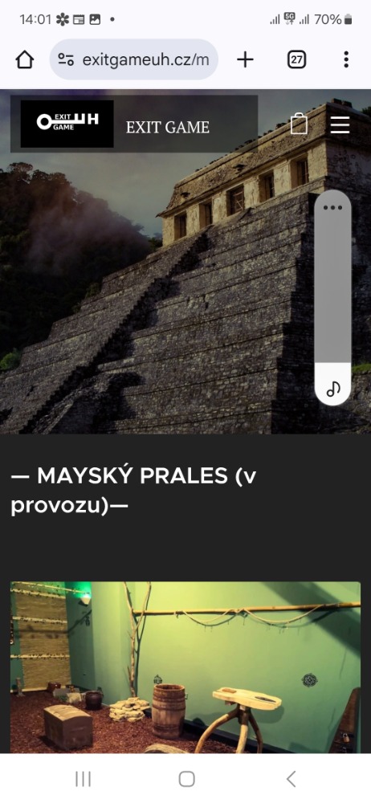Screen dimensions: 371x803
Task: Open the Chrome three-dot menu
Action: pos(346,60)
